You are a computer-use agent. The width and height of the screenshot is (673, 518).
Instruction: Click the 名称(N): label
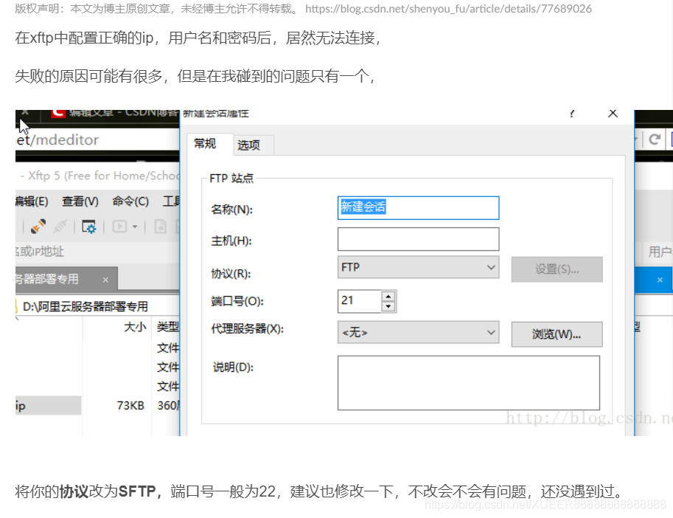click(231, 209)
